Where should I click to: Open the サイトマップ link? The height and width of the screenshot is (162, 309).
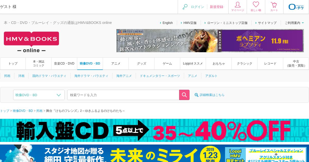click(267, 23)
